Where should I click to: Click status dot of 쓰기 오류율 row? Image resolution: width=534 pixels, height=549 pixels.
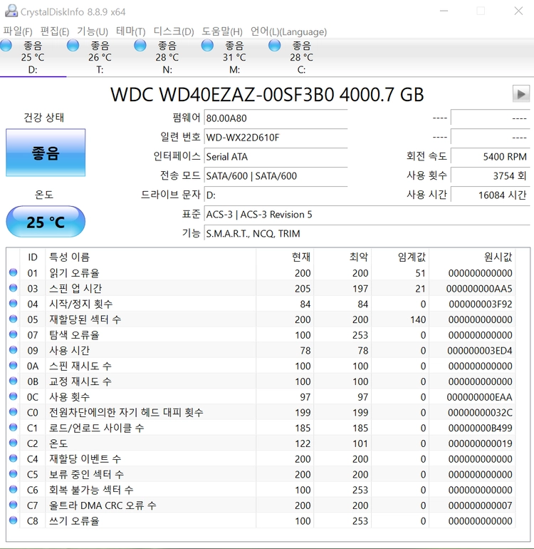pyautogui.click(x=14, y=520)
